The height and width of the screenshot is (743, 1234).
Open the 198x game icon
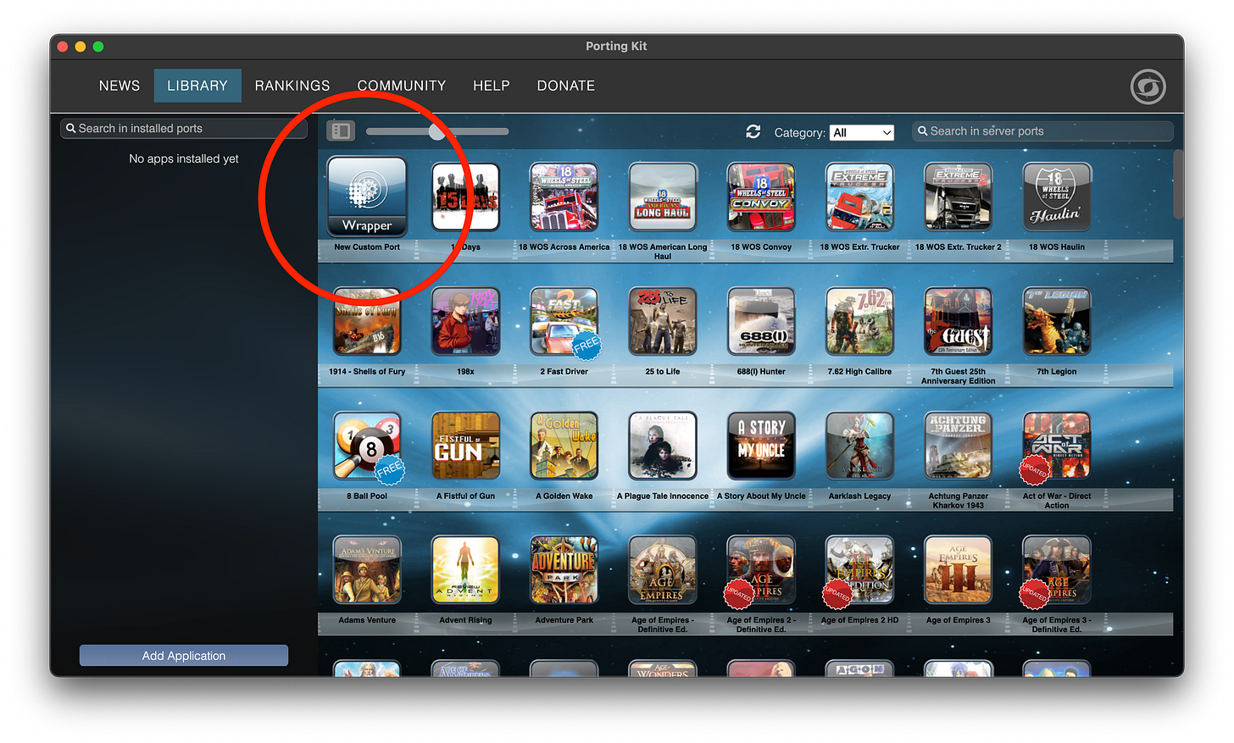click(465, 321)
